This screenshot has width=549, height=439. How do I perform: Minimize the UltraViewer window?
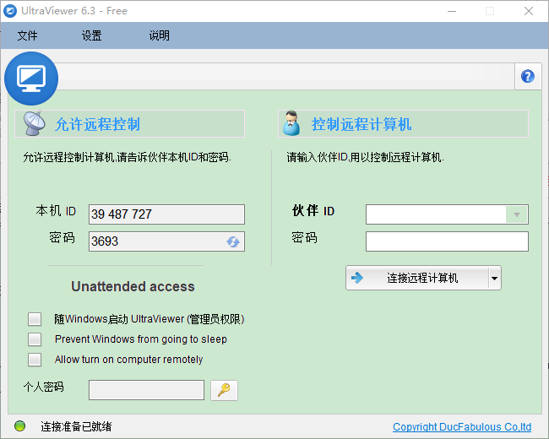[x=452, y=11]
